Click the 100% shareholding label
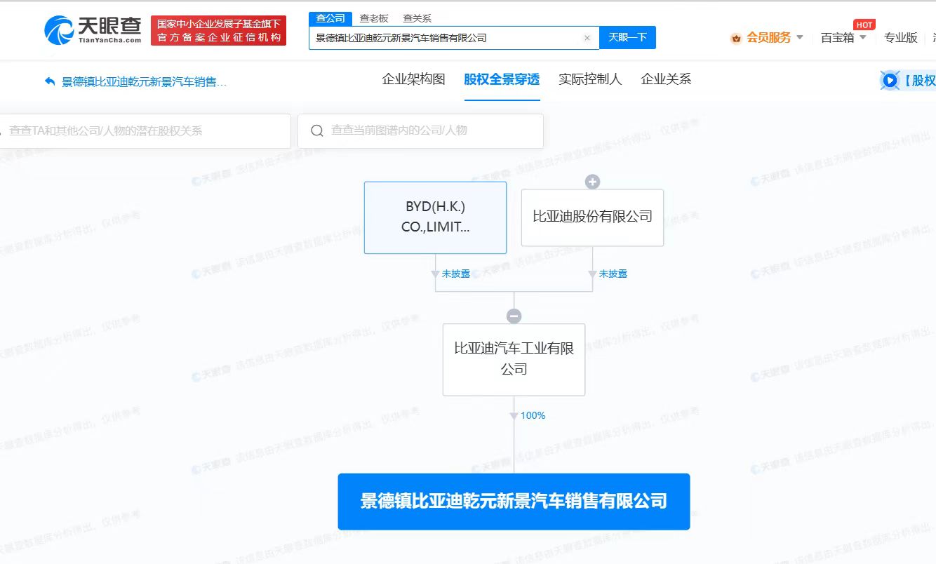Image resolution: width=936 pixels, height=564 pixels. click(x=533, y=415)
